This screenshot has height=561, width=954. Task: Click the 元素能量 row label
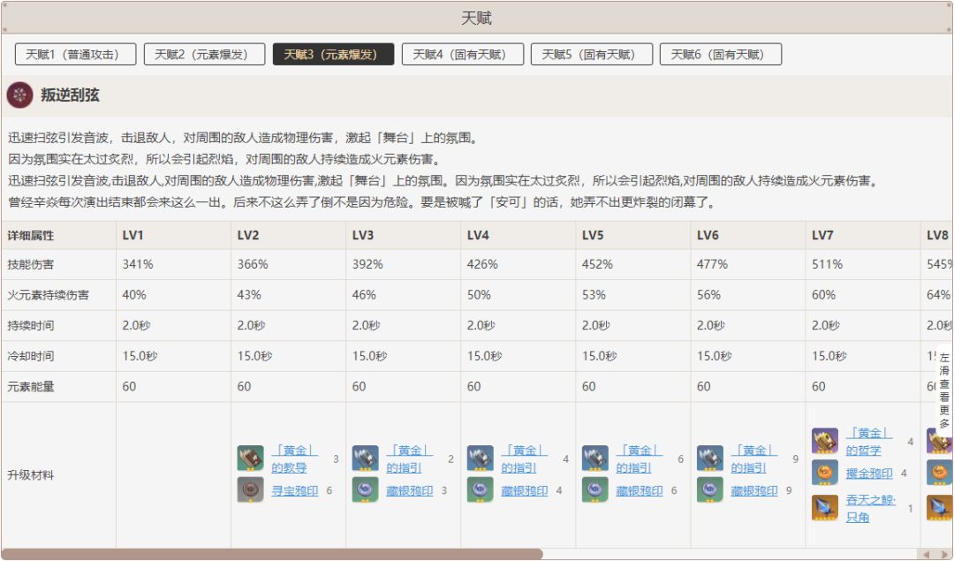(30, 386)
